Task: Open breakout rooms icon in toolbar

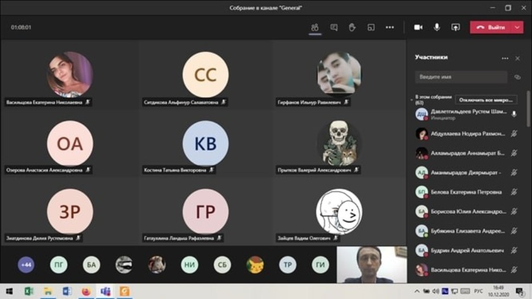Action: tap(371, 27)
